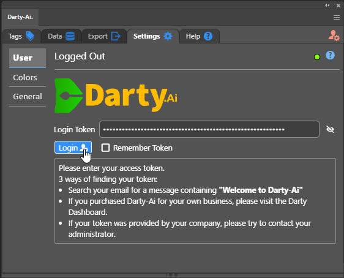This screenshot has height=278, width=344.
Task: Switch to the Data tab
Action: [61, 36]
